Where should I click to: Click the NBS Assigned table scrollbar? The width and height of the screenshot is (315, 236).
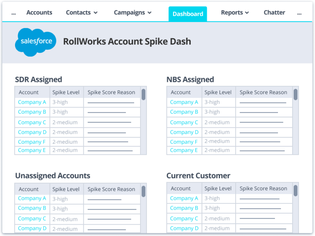(x=295, y=95)
